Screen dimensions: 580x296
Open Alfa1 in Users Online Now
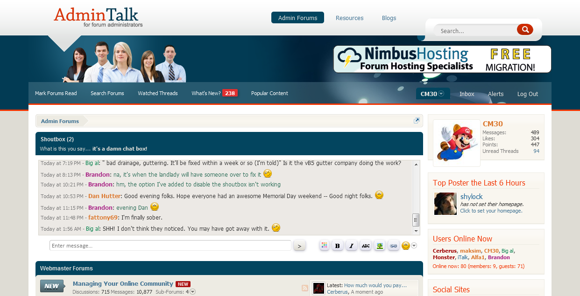tap(478, 257)
